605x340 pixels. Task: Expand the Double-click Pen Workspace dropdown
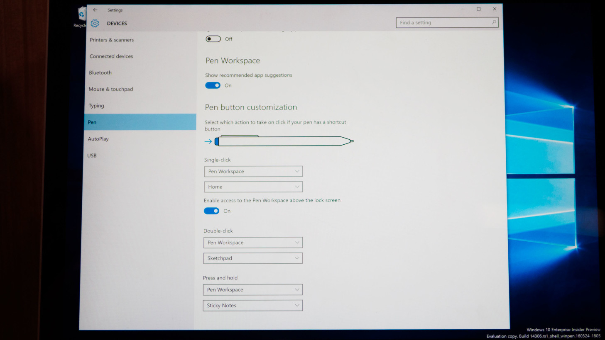252,242
